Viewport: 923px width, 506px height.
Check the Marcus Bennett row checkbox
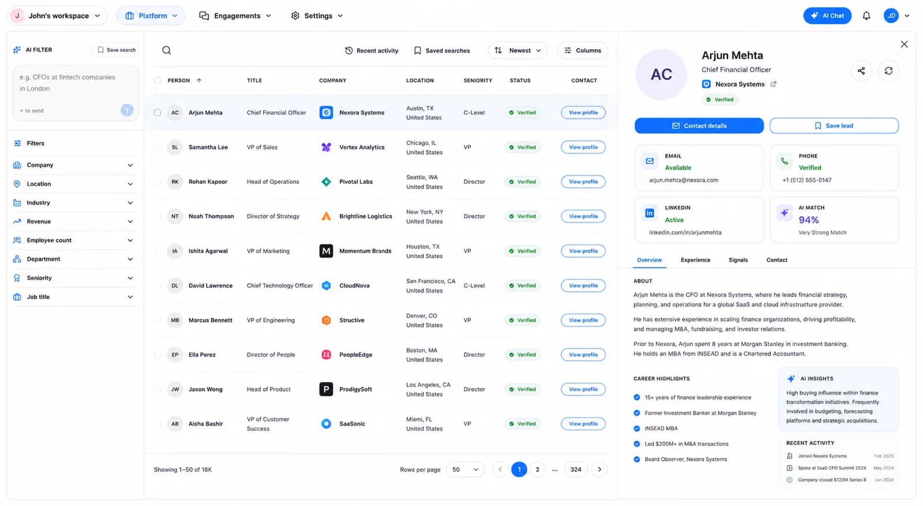click(157, 320)
